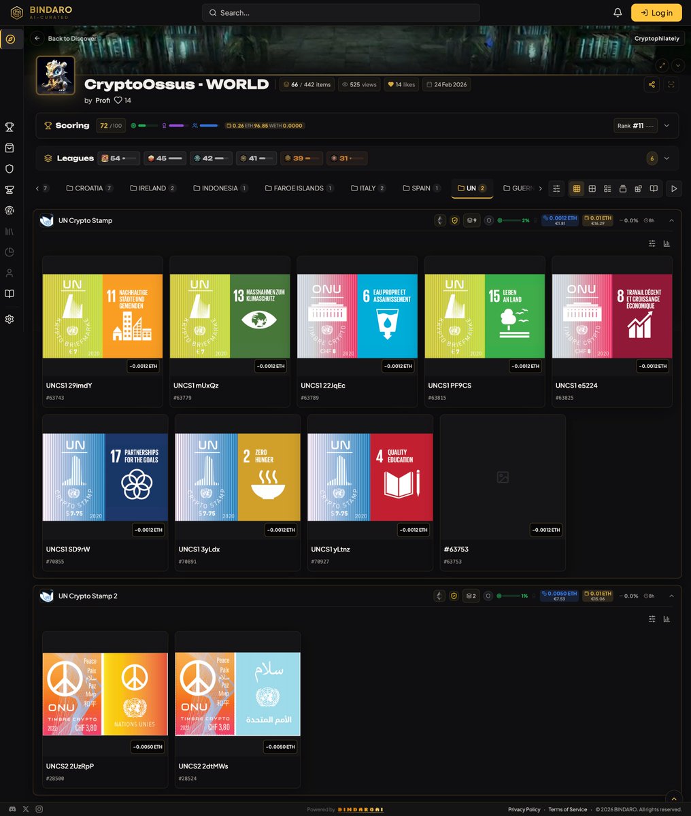Start the slideshow play button

click(x=674, y=188)
